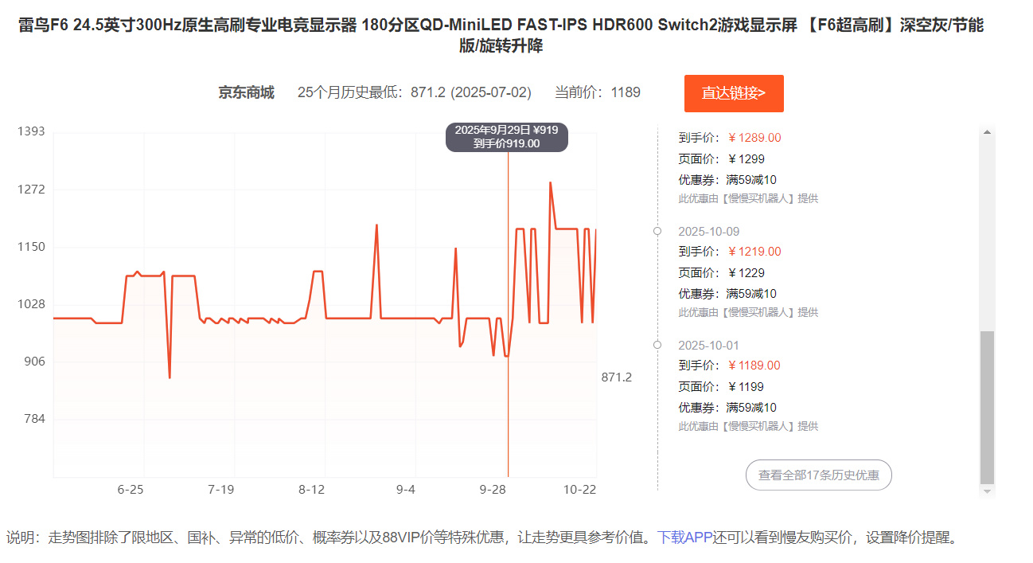
Task: Click the 页面价 ￥1229 text
Action: point(721,273)
